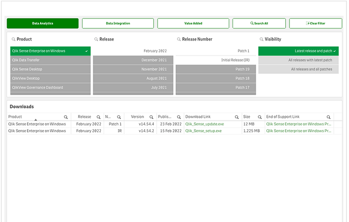This screenshot has height=222, width=349.
Task: Click the Search All button
Action: (x=259, y=24)
